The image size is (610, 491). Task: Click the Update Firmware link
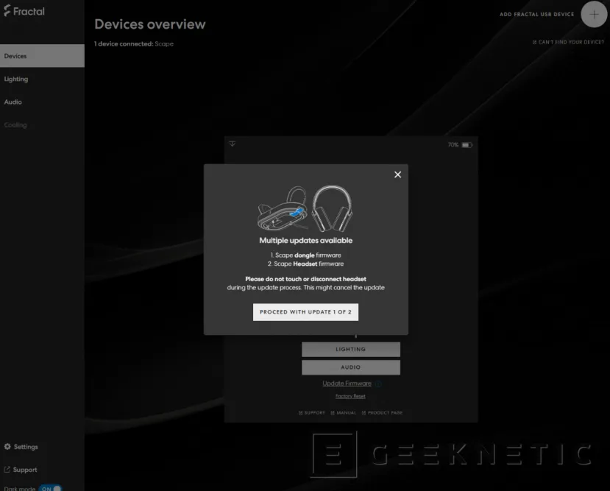(346, 383)
